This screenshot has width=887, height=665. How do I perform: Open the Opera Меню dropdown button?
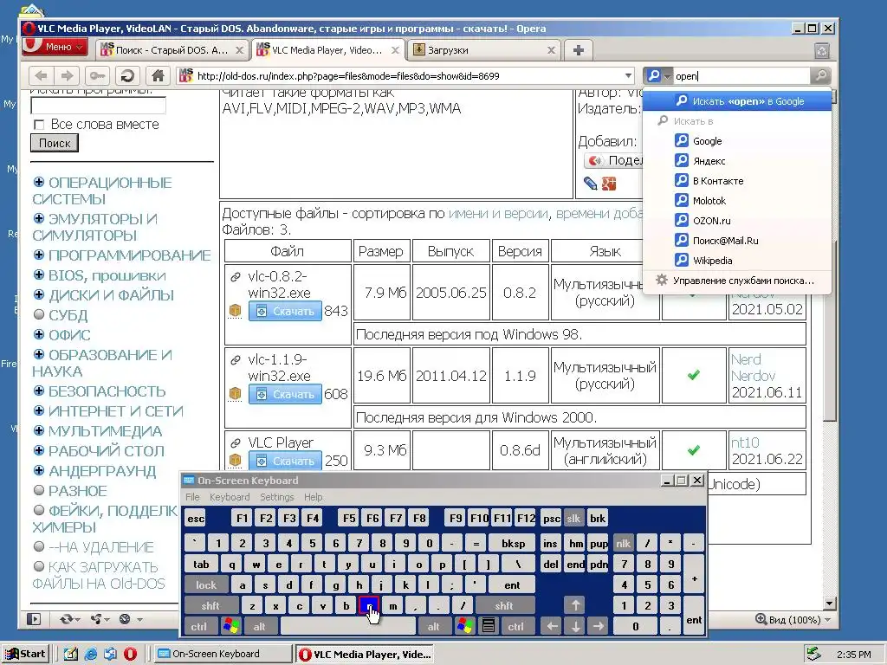pyautogui.click(x=55, y=47)
